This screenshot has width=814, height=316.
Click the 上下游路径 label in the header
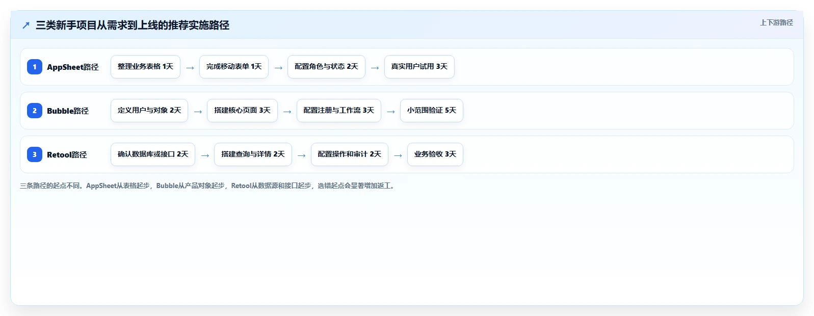(x=776, y=22)
